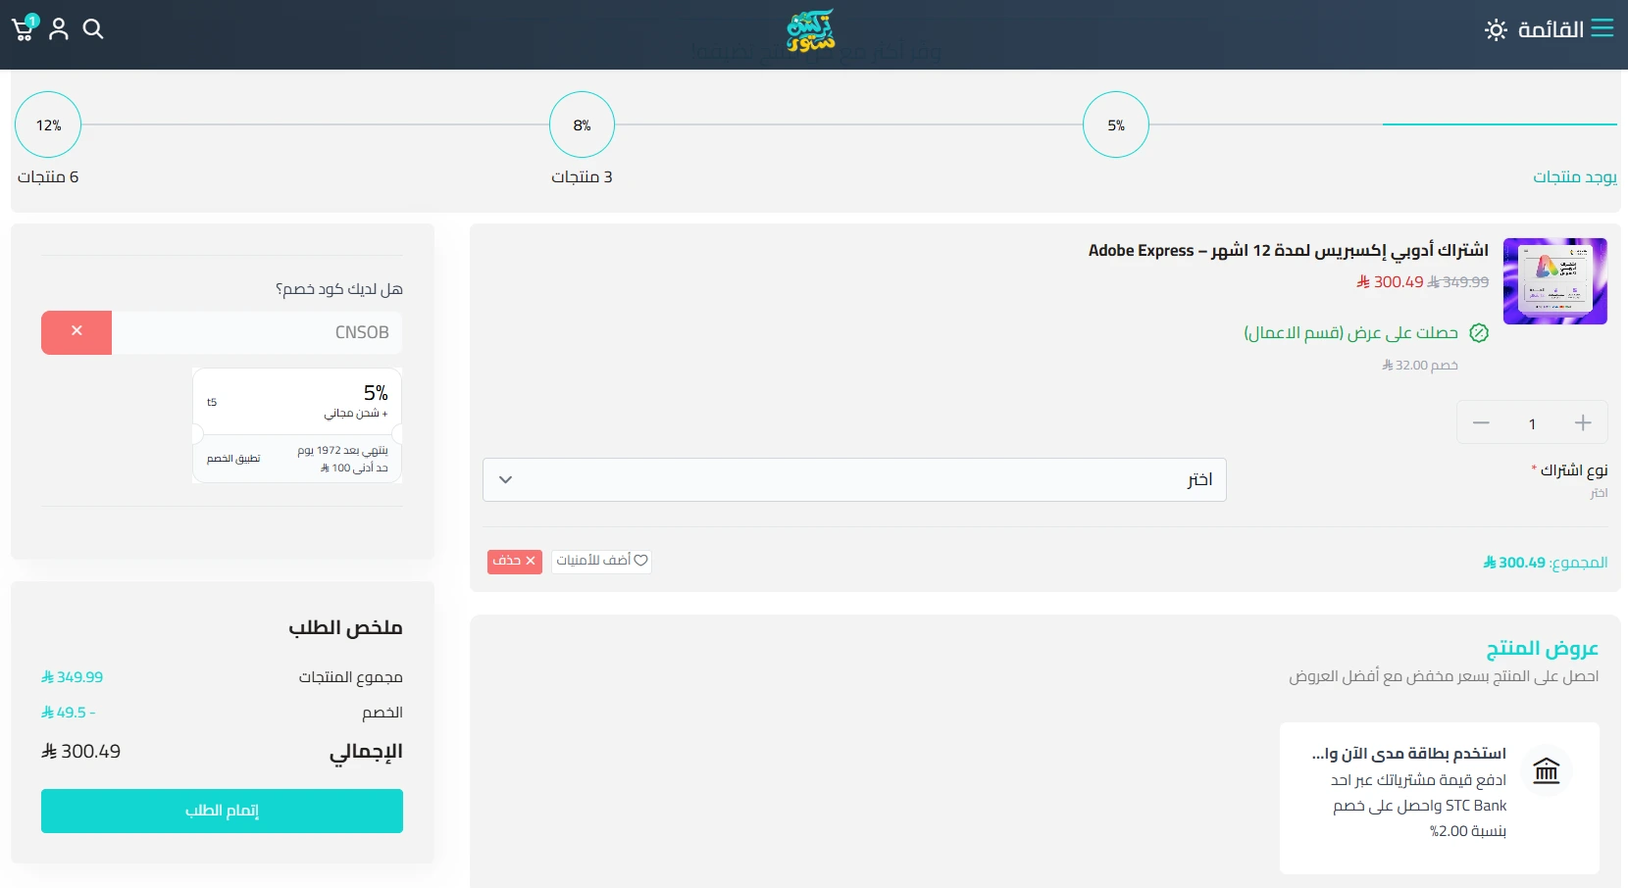
Task: Open the Adobe Express subscription product title
Action: coord(1288,251)
